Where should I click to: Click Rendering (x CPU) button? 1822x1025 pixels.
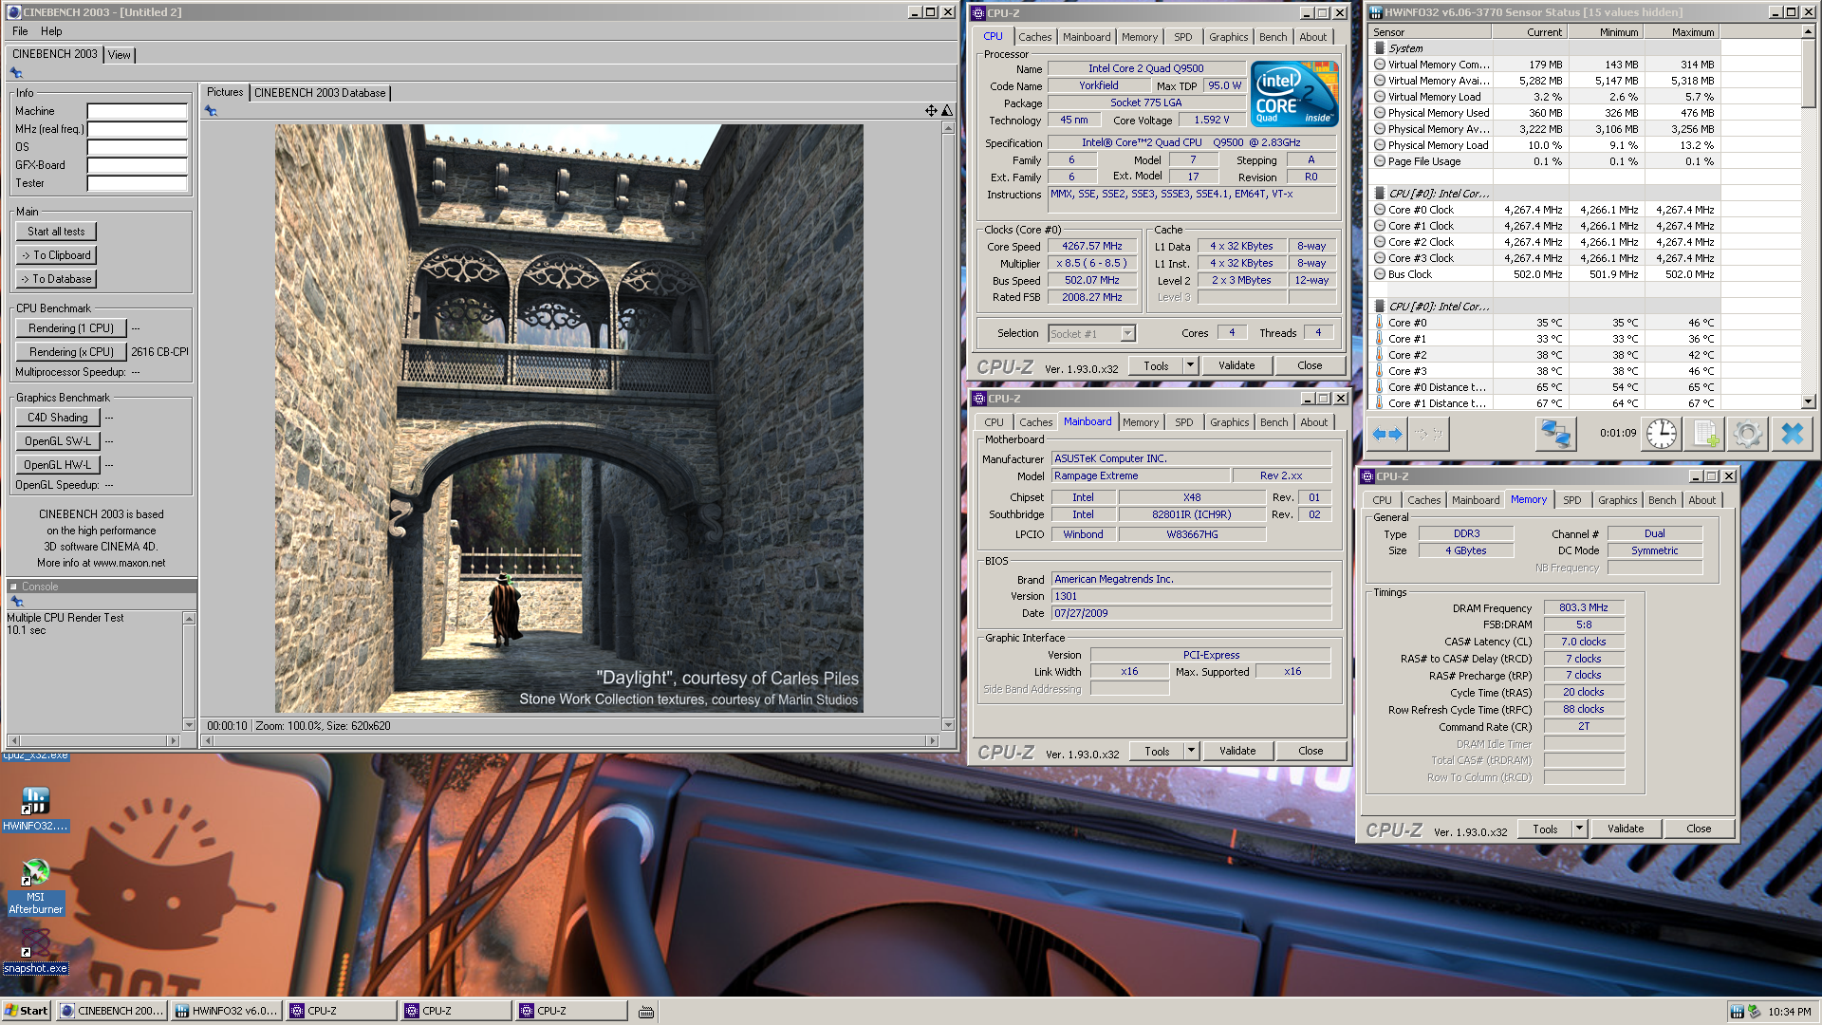pos(71,352)
